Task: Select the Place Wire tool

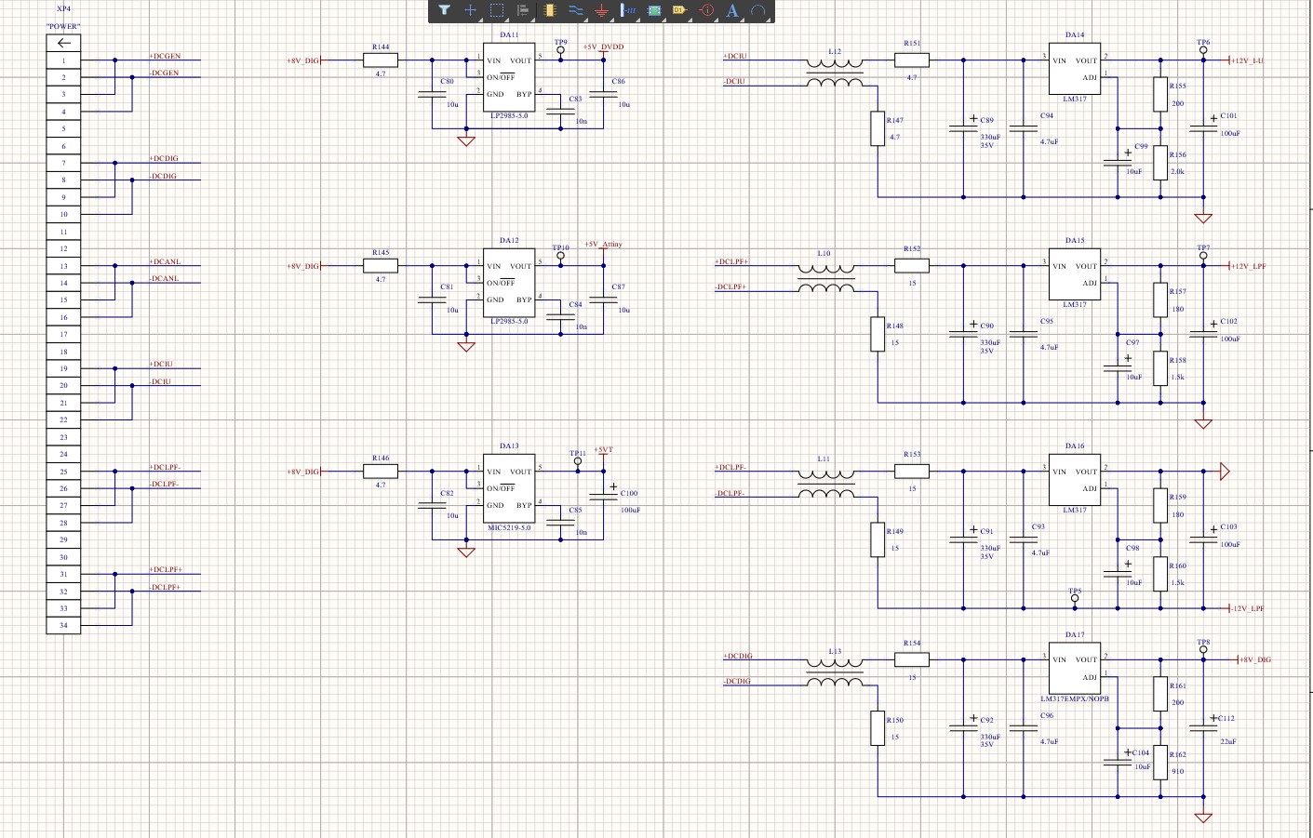Action: click(576, 10)
